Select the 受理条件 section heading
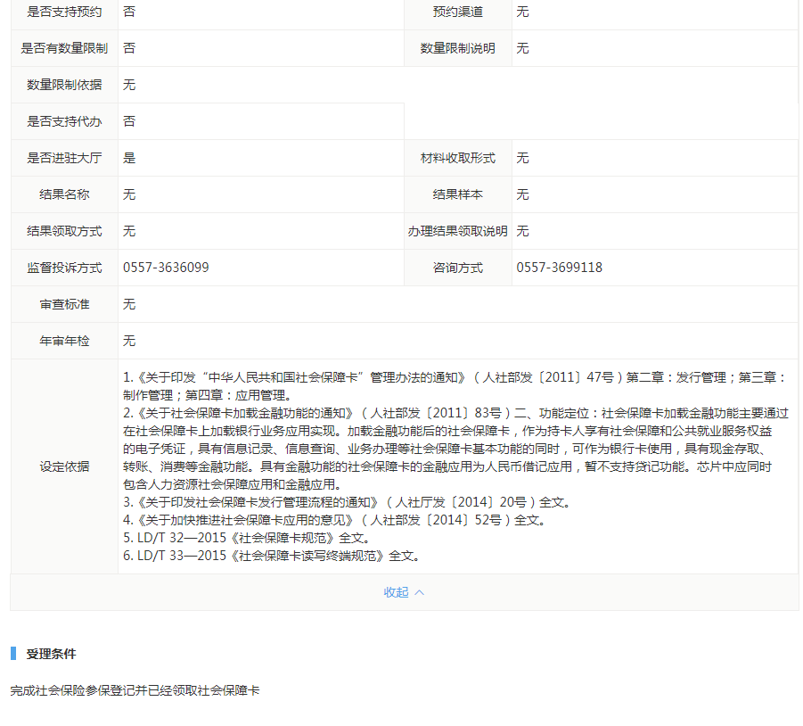Image resolution: width=803 pixels, height=726 pixels. point(51,654)
